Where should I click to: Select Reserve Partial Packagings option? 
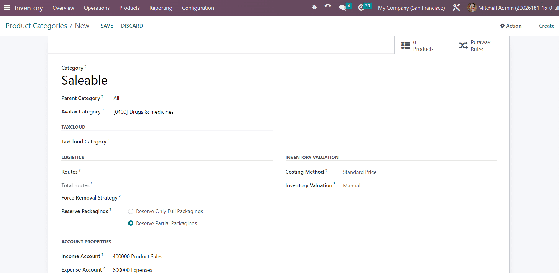(x=131, y=223)
